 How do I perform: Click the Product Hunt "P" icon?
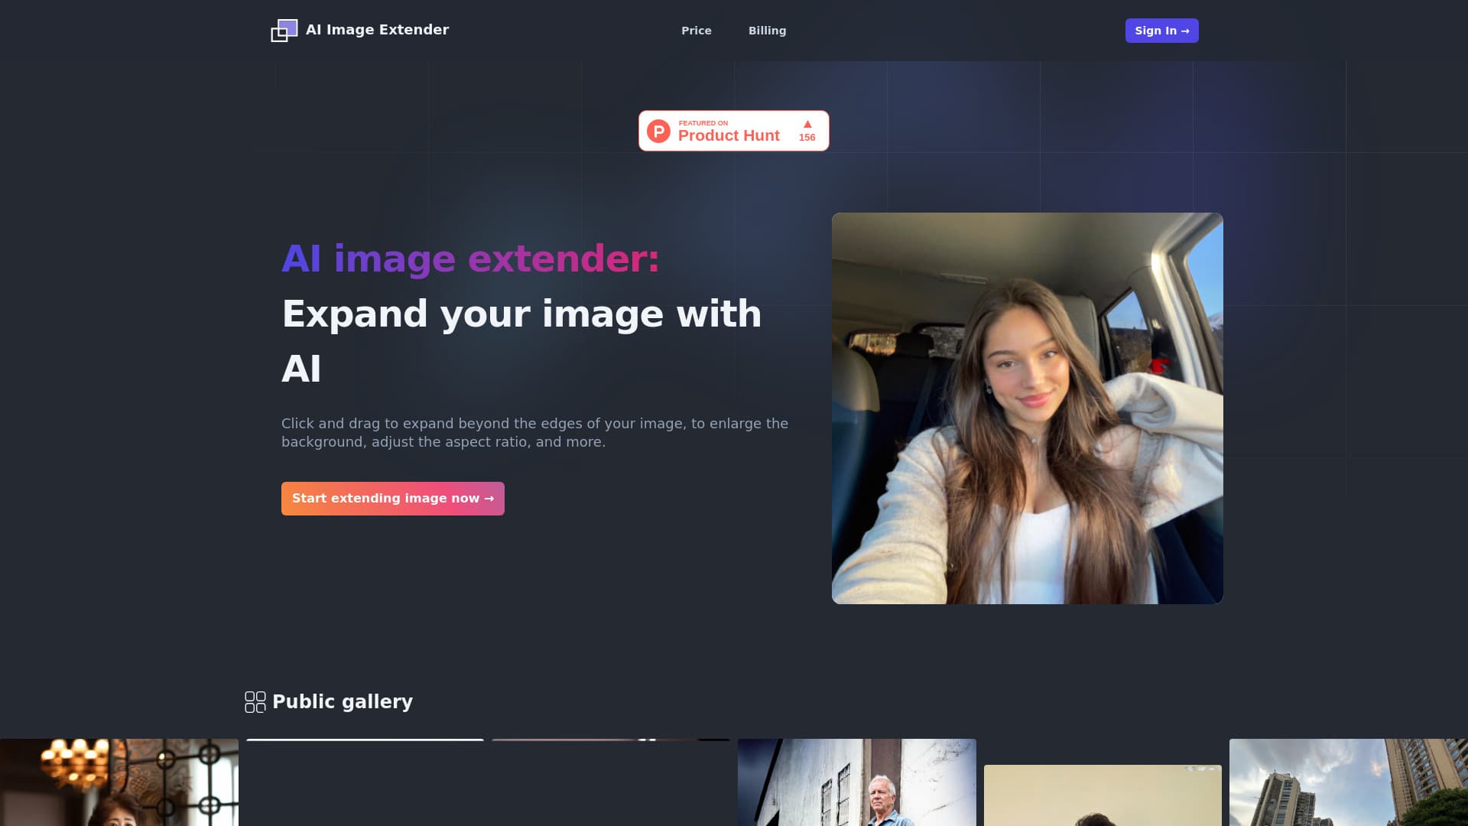(658, 131)
